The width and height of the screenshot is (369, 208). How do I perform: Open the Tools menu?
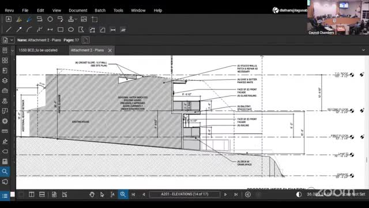pyautogui.click(x=118, y=10)
